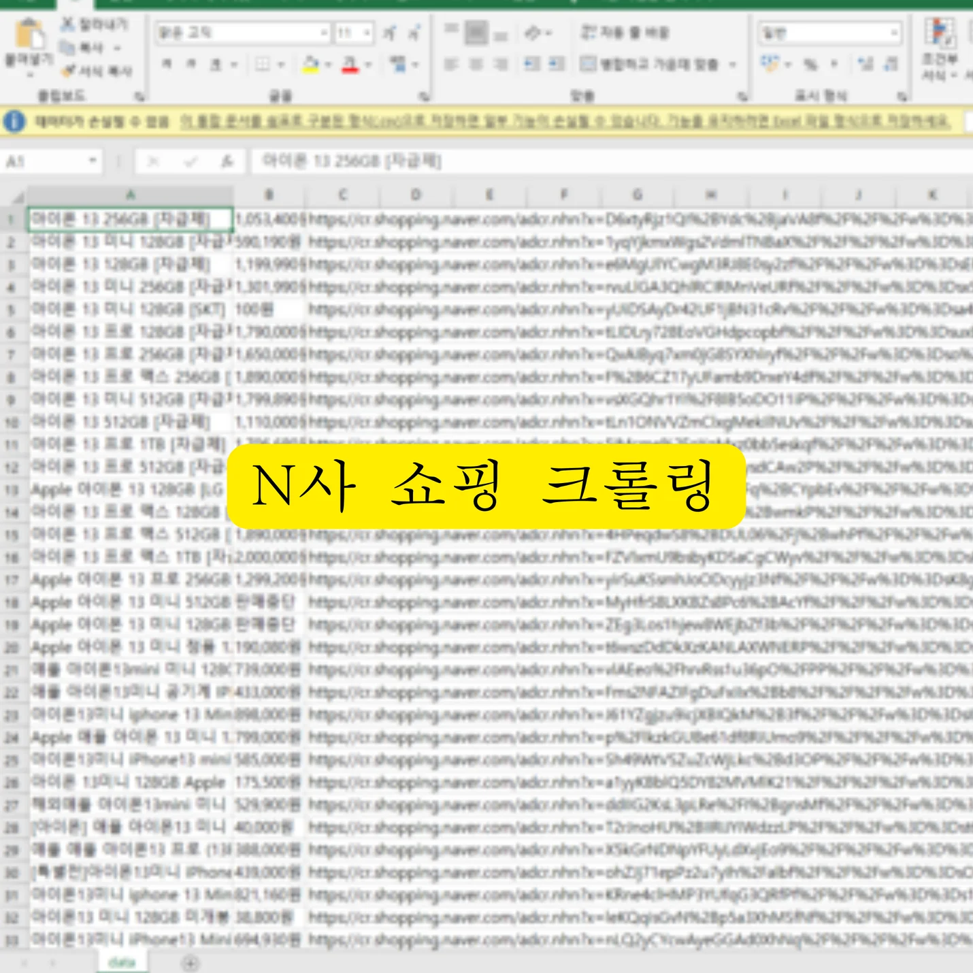Image resolution: width=973 pixels, height=973 pixels.
Task: Open the Clipboard group dialog launcher
Action: coord(139,96)
